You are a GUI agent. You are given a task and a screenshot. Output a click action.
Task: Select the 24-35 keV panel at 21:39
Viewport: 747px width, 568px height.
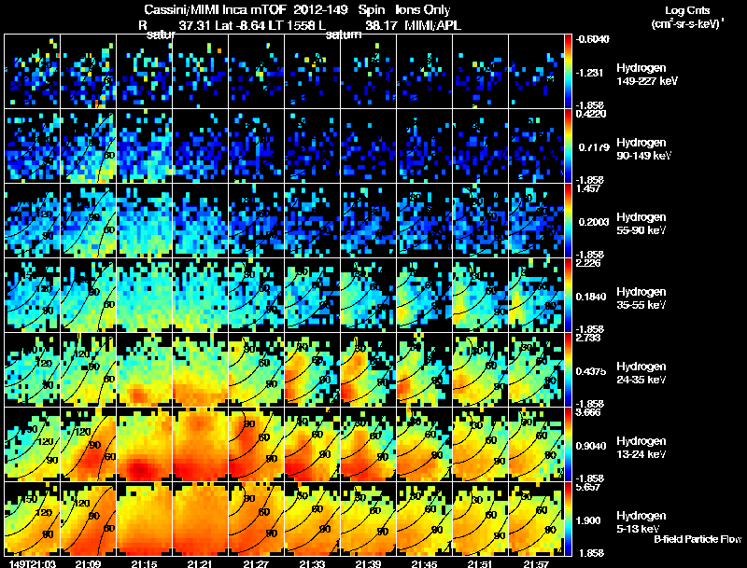click(368, 369)
